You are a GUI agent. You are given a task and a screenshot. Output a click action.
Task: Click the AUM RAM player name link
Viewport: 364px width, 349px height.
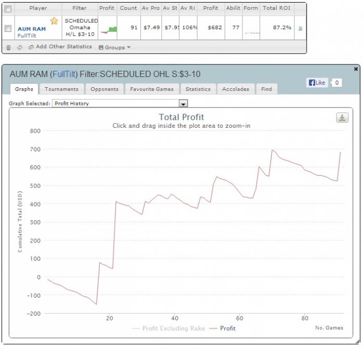pos(32,29)
